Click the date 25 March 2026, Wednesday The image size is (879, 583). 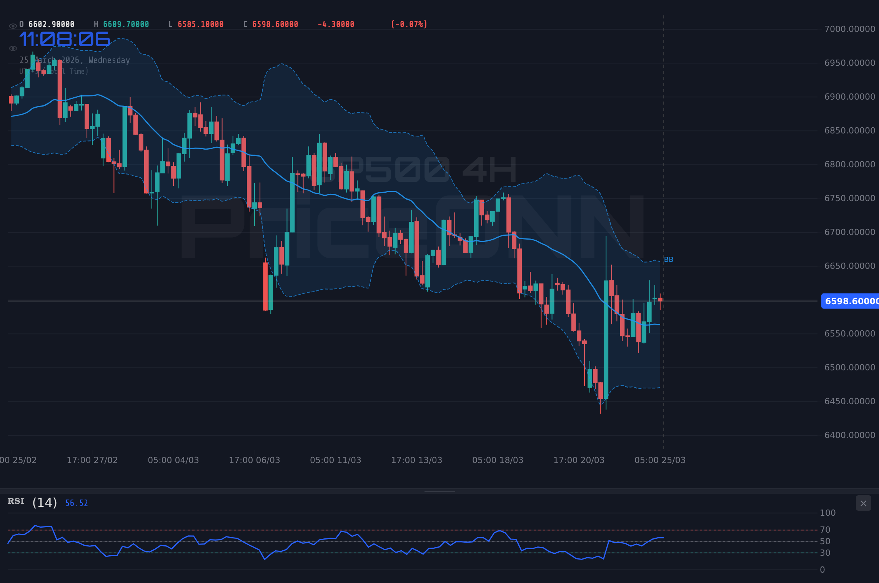click(x=75, y=60)
